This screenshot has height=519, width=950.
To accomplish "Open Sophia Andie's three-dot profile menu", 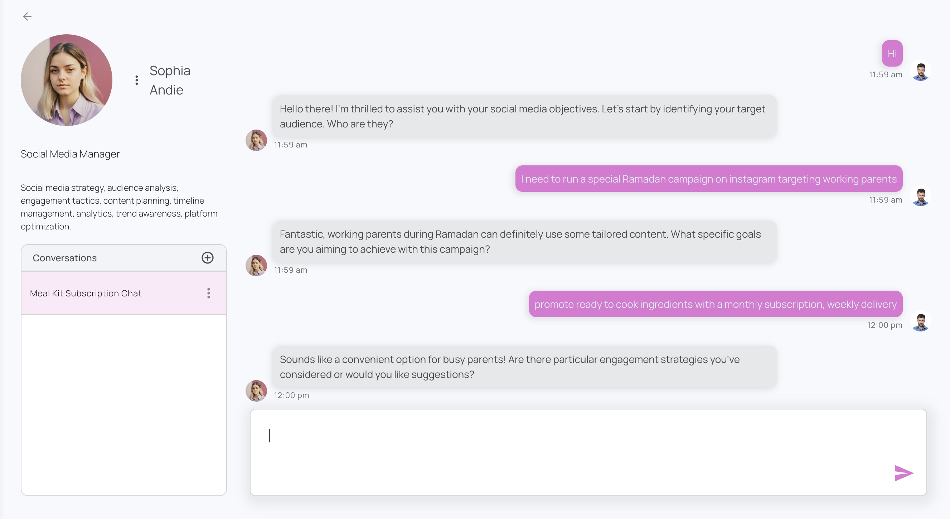I will [x=137, y=80].
